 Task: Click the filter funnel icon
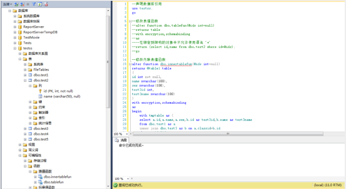(x=34, y=4)
